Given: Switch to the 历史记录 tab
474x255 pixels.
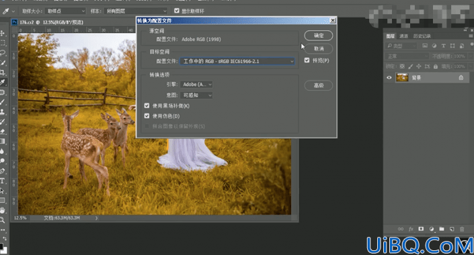Looking at the screenshot, I should [x=422, y=36].
